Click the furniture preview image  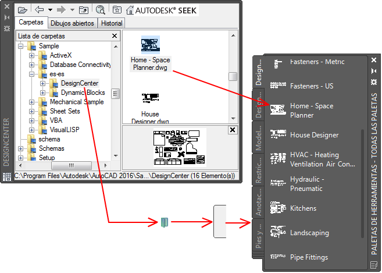coord(180,148)
